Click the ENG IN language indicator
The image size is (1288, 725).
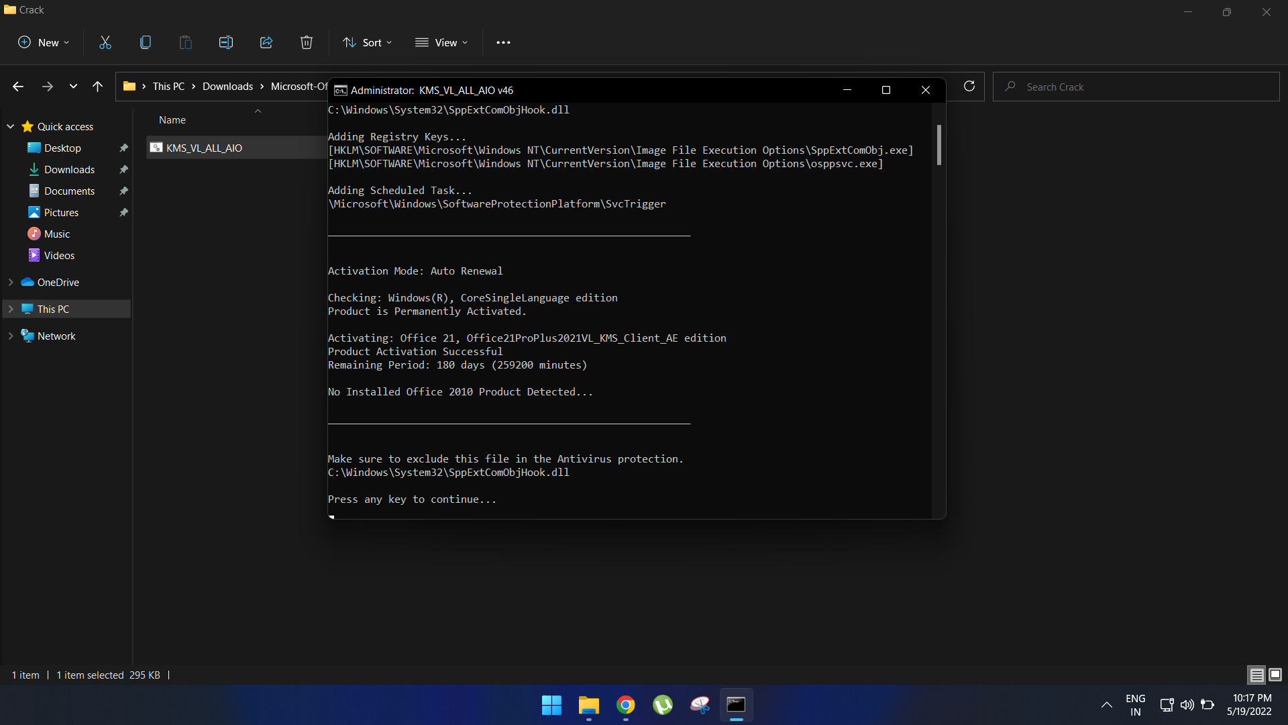tap(1135, 705)
